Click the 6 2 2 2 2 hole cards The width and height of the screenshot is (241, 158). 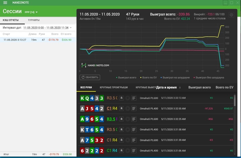coord(92,151)
